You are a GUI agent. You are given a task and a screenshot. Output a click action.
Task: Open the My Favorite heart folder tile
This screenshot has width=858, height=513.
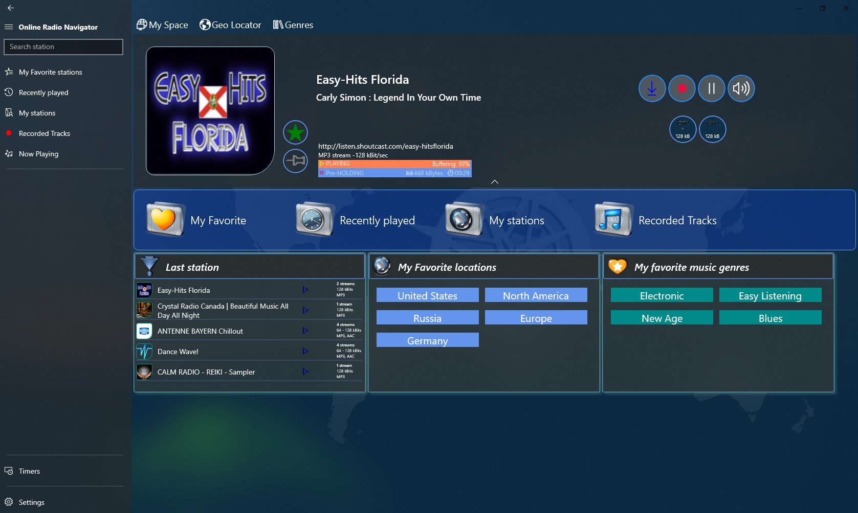point(197,220)
